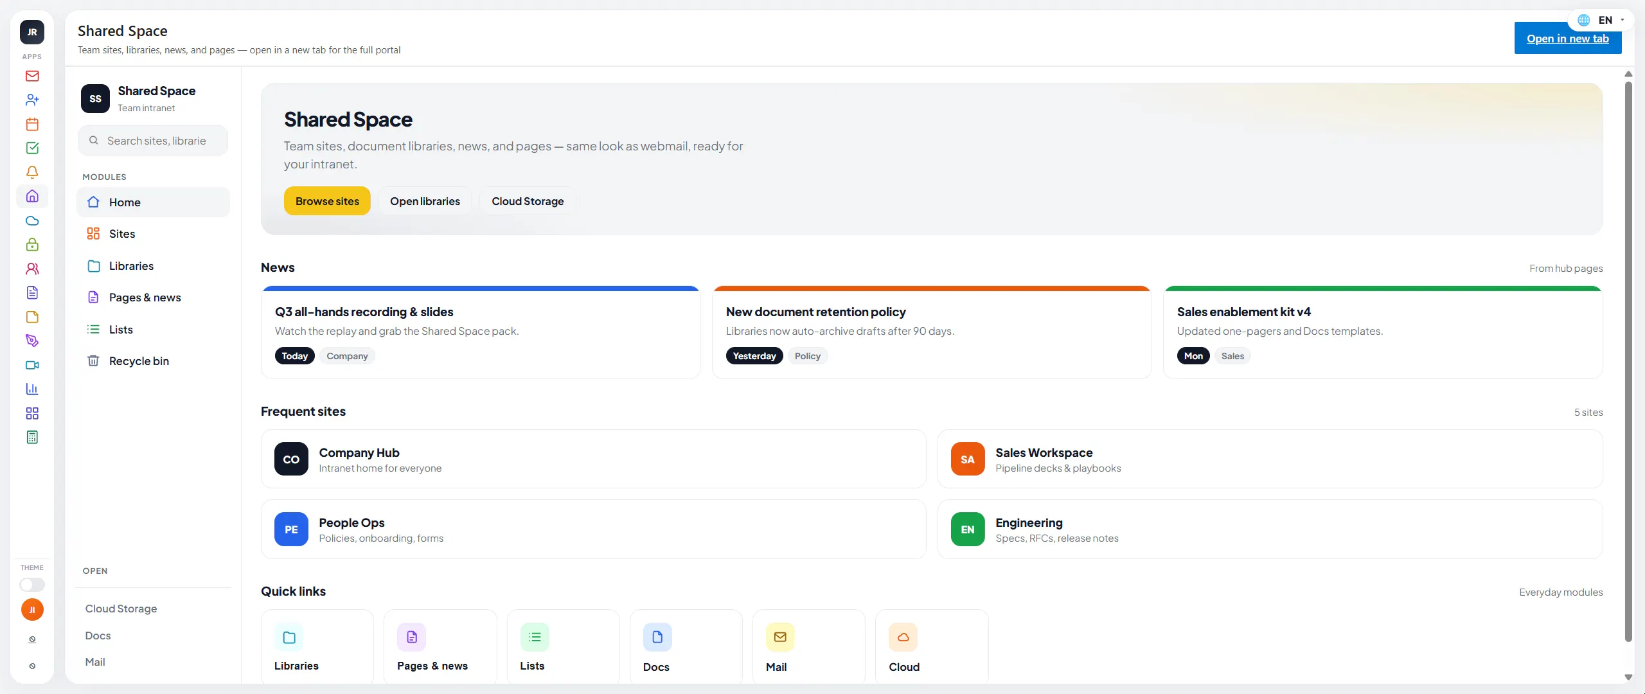Open the Notifications bell icon
Screen dimensions: 1645x694
32,172
